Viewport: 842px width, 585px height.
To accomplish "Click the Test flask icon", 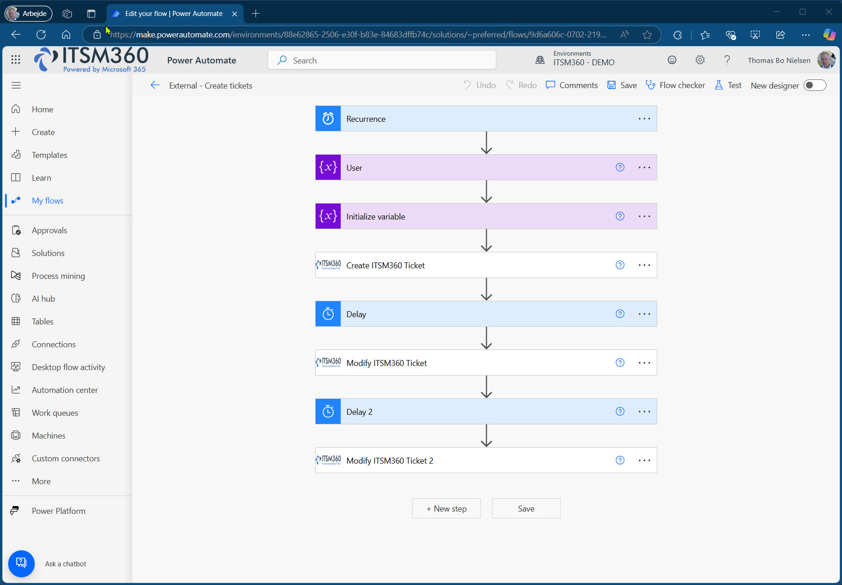I will point(719,85).
